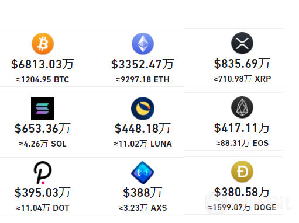
Task: Click the ≈1204.95 BTC quantity label
Action: (x=43, y=79)
